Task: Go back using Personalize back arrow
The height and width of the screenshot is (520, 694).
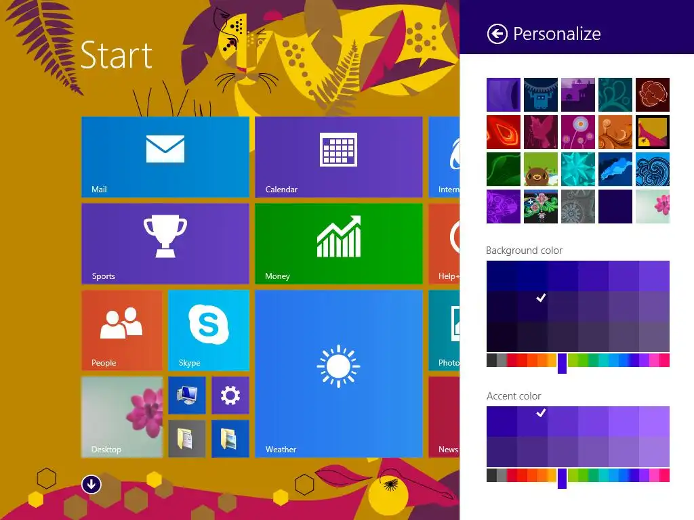Action: click(497, 34)
